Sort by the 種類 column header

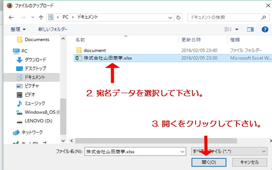235,40
